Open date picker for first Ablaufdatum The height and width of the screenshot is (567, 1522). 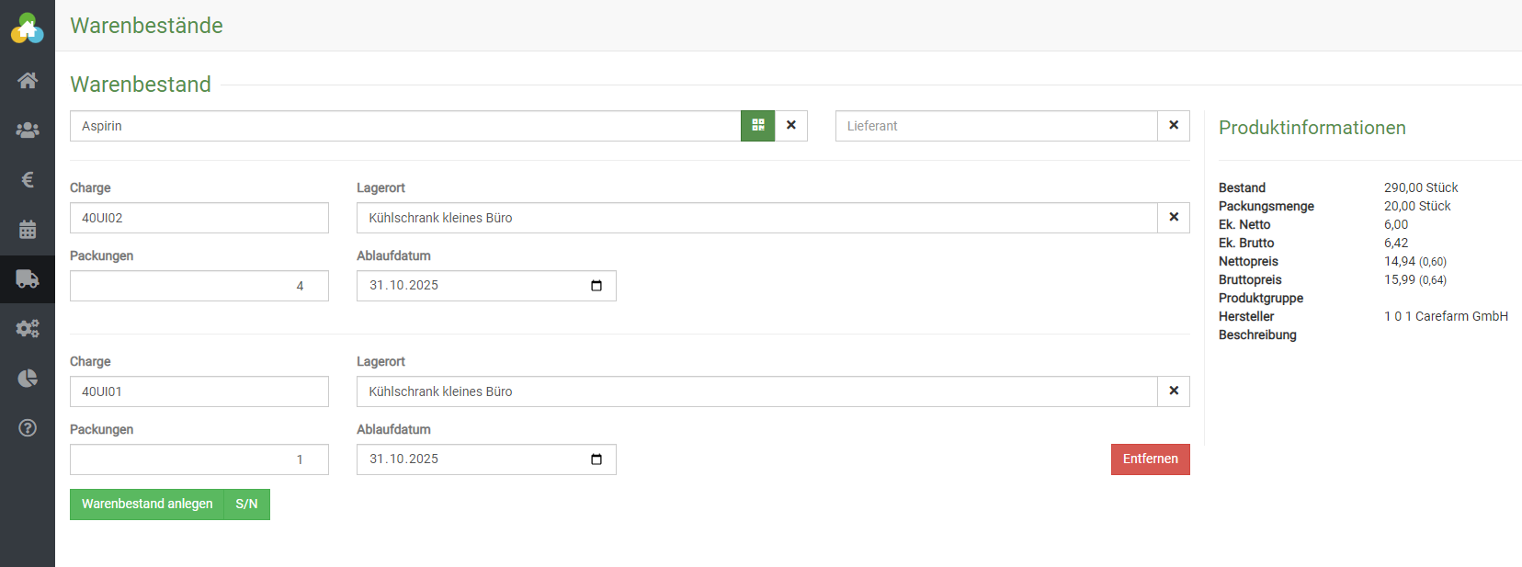tap(596, 286)
